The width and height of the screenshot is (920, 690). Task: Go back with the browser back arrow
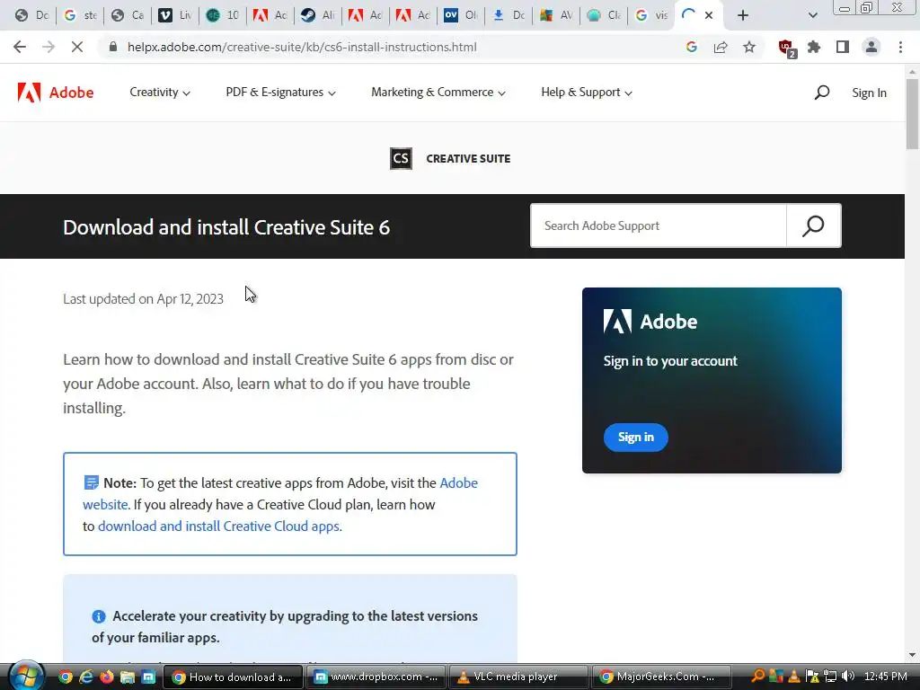coord(20,47)
